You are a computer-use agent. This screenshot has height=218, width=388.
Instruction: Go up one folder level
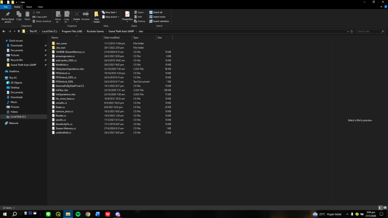pos(19,31)
